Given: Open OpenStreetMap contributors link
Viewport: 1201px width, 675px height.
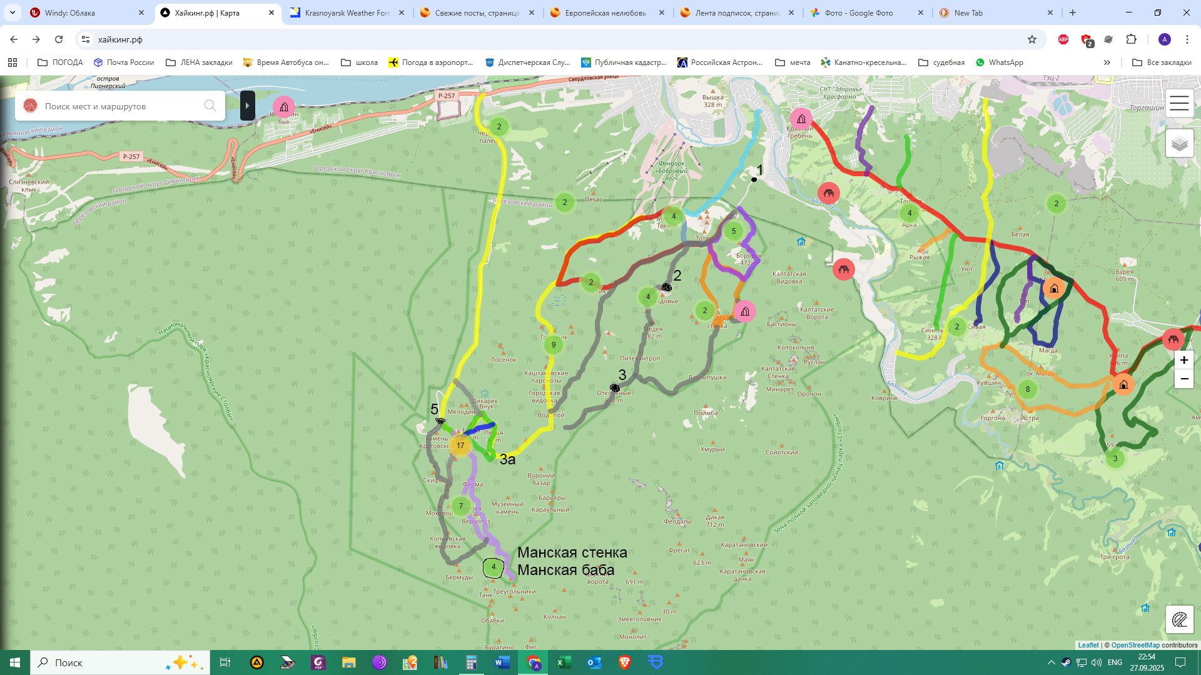Looking at the screenshot, I should pos(1135,645).
